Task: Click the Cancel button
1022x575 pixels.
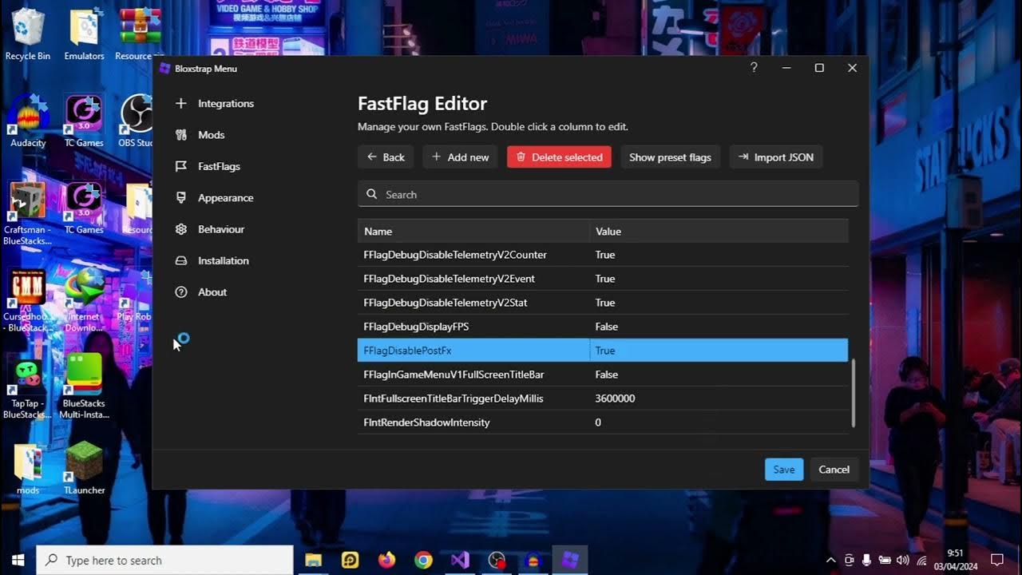Action: coord(834,470)
